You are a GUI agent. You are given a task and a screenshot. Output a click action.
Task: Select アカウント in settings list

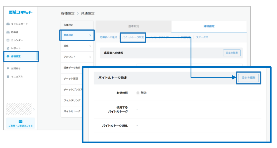point(77,57)
